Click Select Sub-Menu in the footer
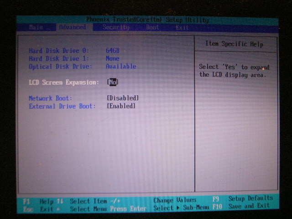Image resolution: width=292 pixels, height=219 pixels. pos(181,208)
